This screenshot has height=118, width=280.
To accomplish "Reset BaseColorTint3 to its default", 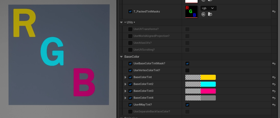I will pos(274,91).
